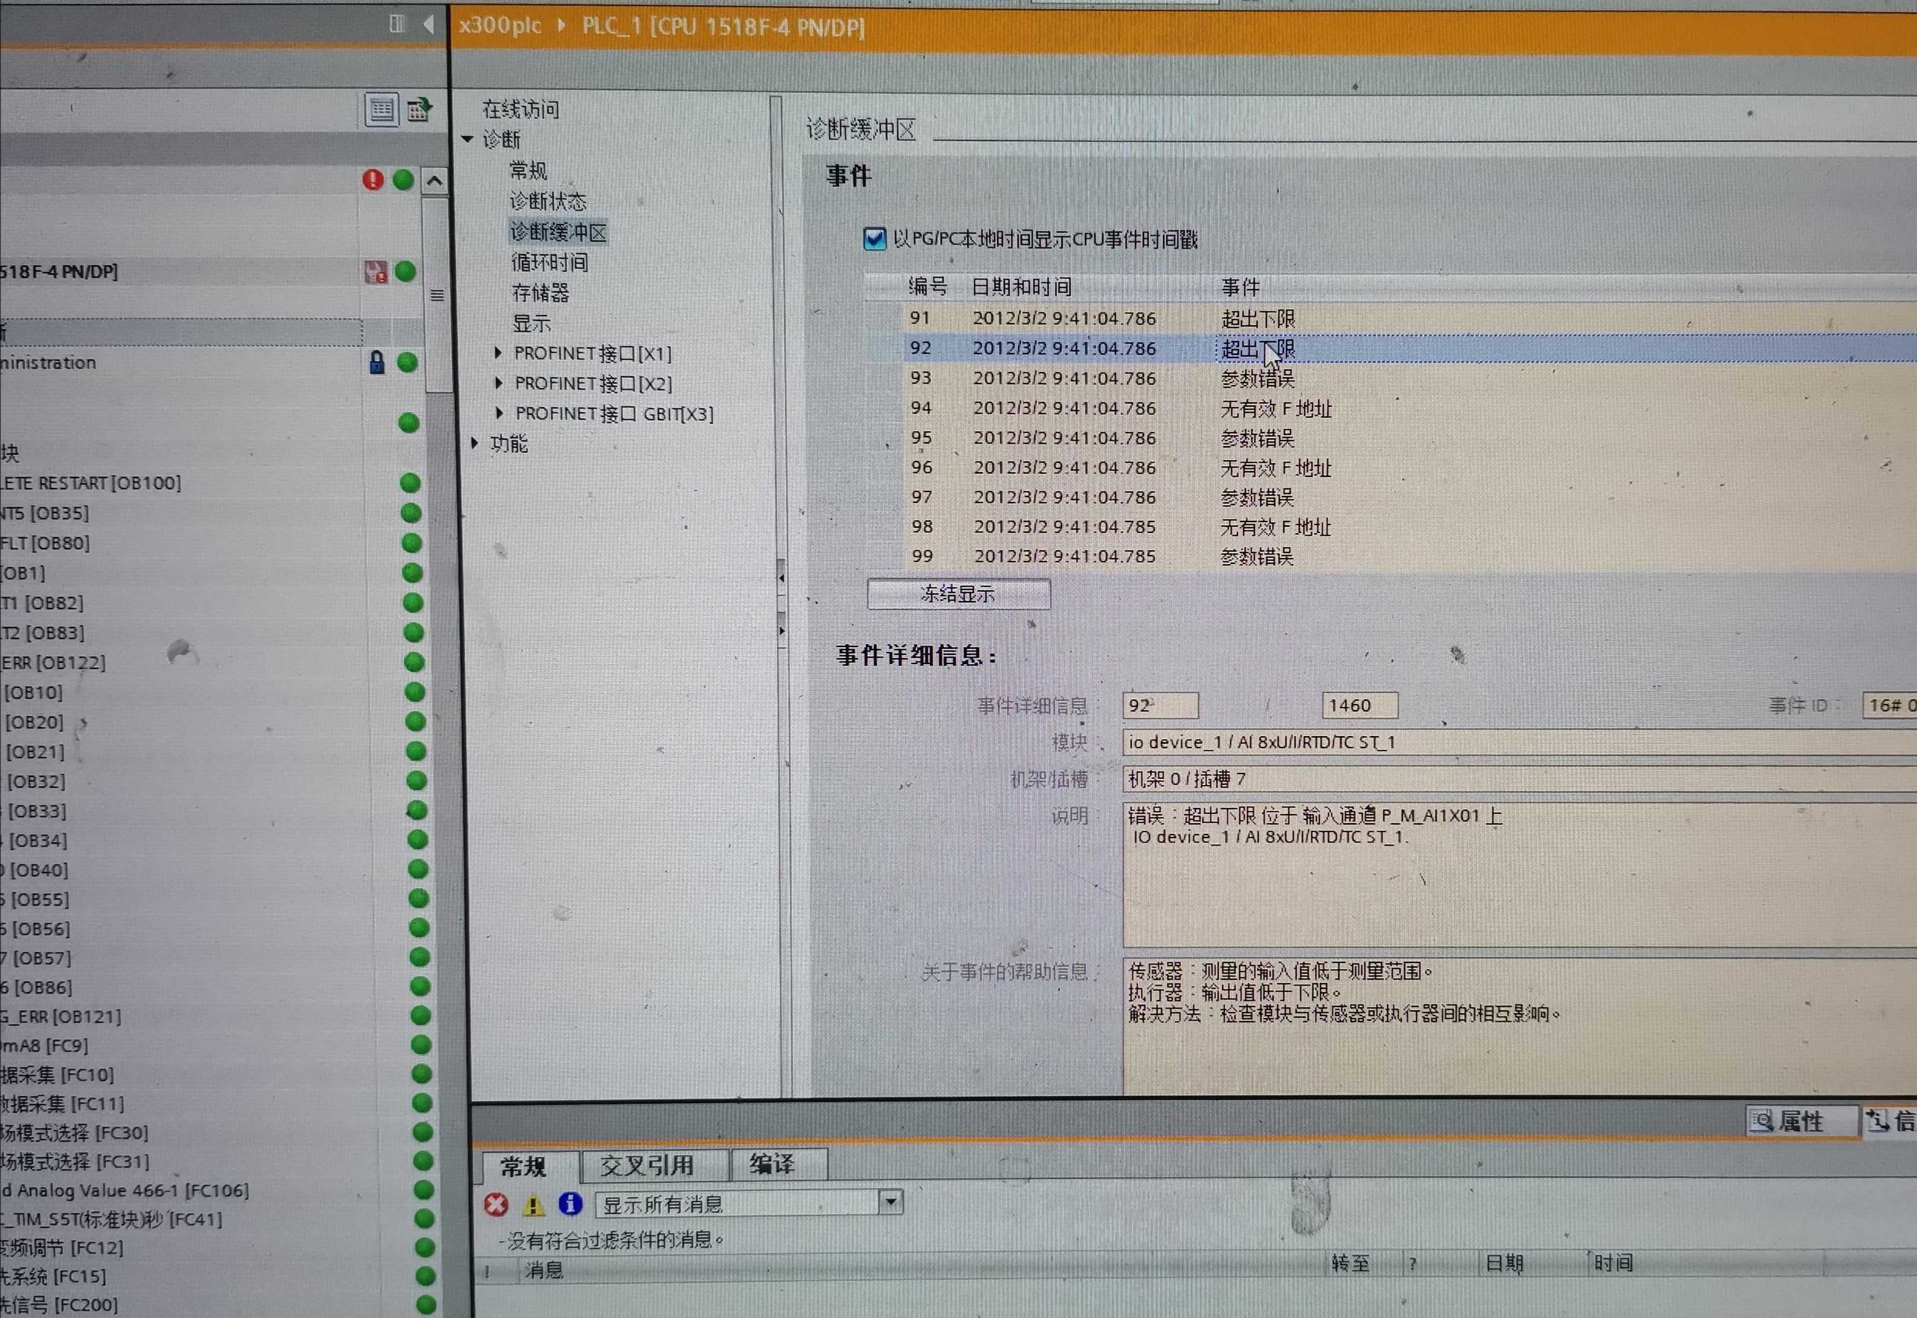Image resolution: width=1917 pixels, height=1318 pixels.
Task: Select event row 93 参数错误
Action: point(1257,379)
